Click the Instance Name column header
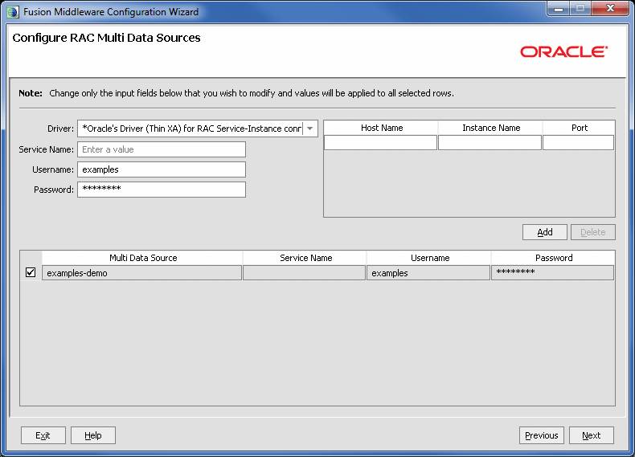 point(490,128)
